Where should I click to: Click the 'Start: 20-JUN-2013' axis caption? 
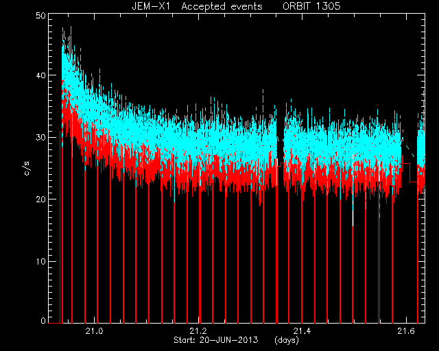point(216,340)
